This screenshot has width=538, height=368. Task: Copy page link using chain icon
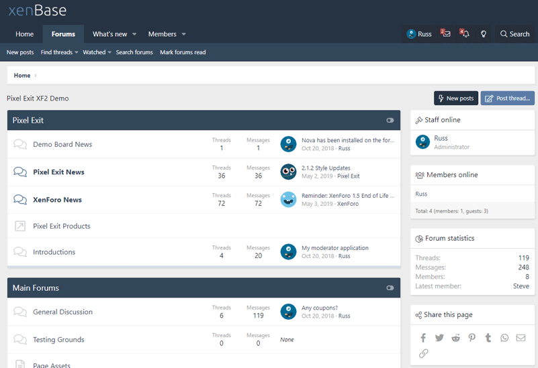(x=423, y=353)
